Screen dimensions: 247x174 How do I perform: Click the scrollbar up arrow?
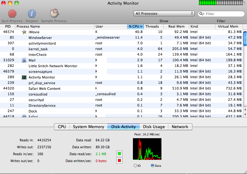245,109
